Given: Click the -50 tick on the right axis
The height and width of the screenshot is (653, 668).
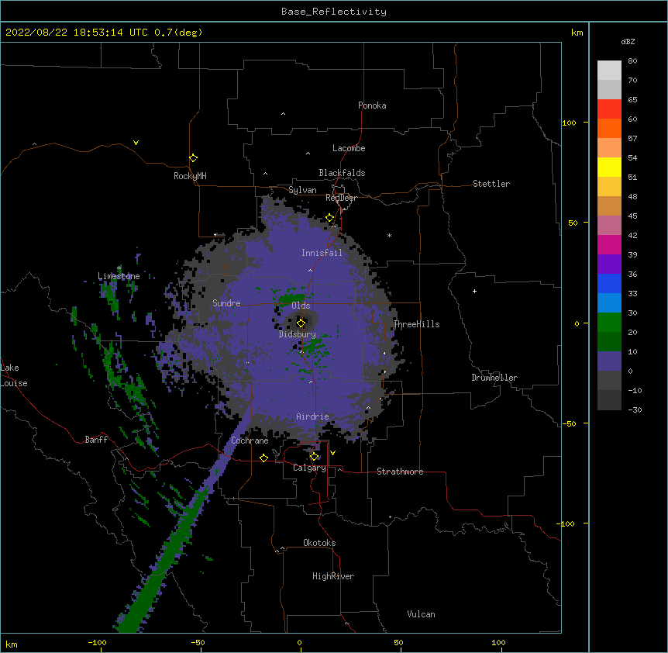Looking at the screenshot, I should click(569, 423).
